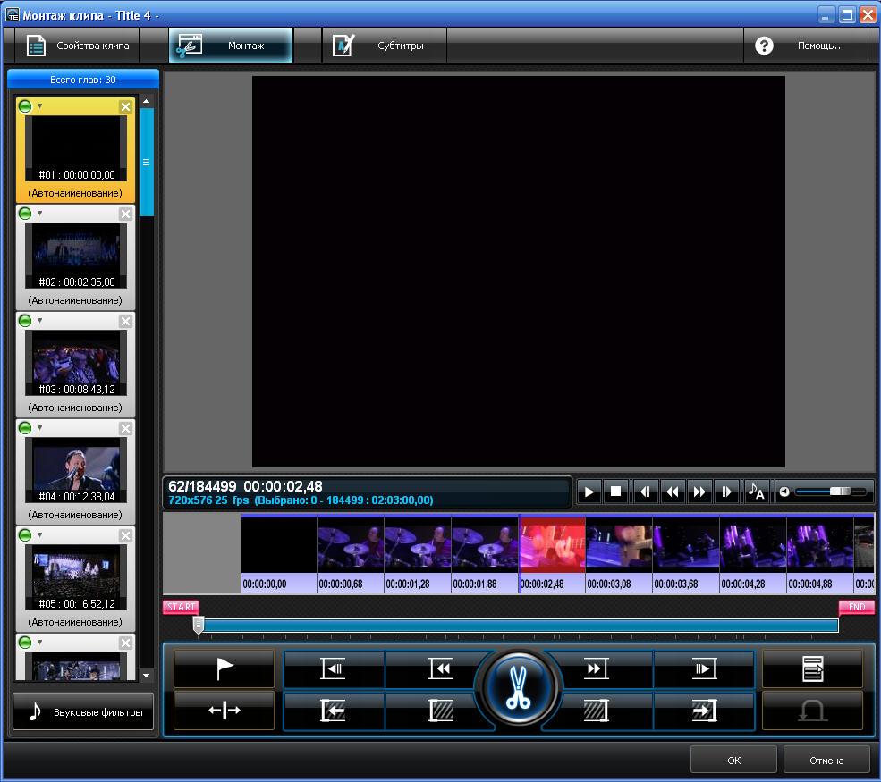Expand dropdown arrow on chapter #05
Viewport: 881px width, 782px height.
40,535
